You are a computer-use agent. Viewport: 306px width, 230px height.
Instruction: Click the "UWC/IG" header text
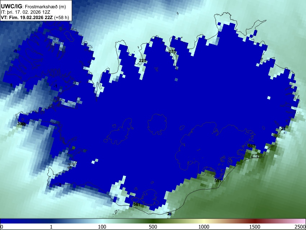pyautogui.click(x=11, y=6)
